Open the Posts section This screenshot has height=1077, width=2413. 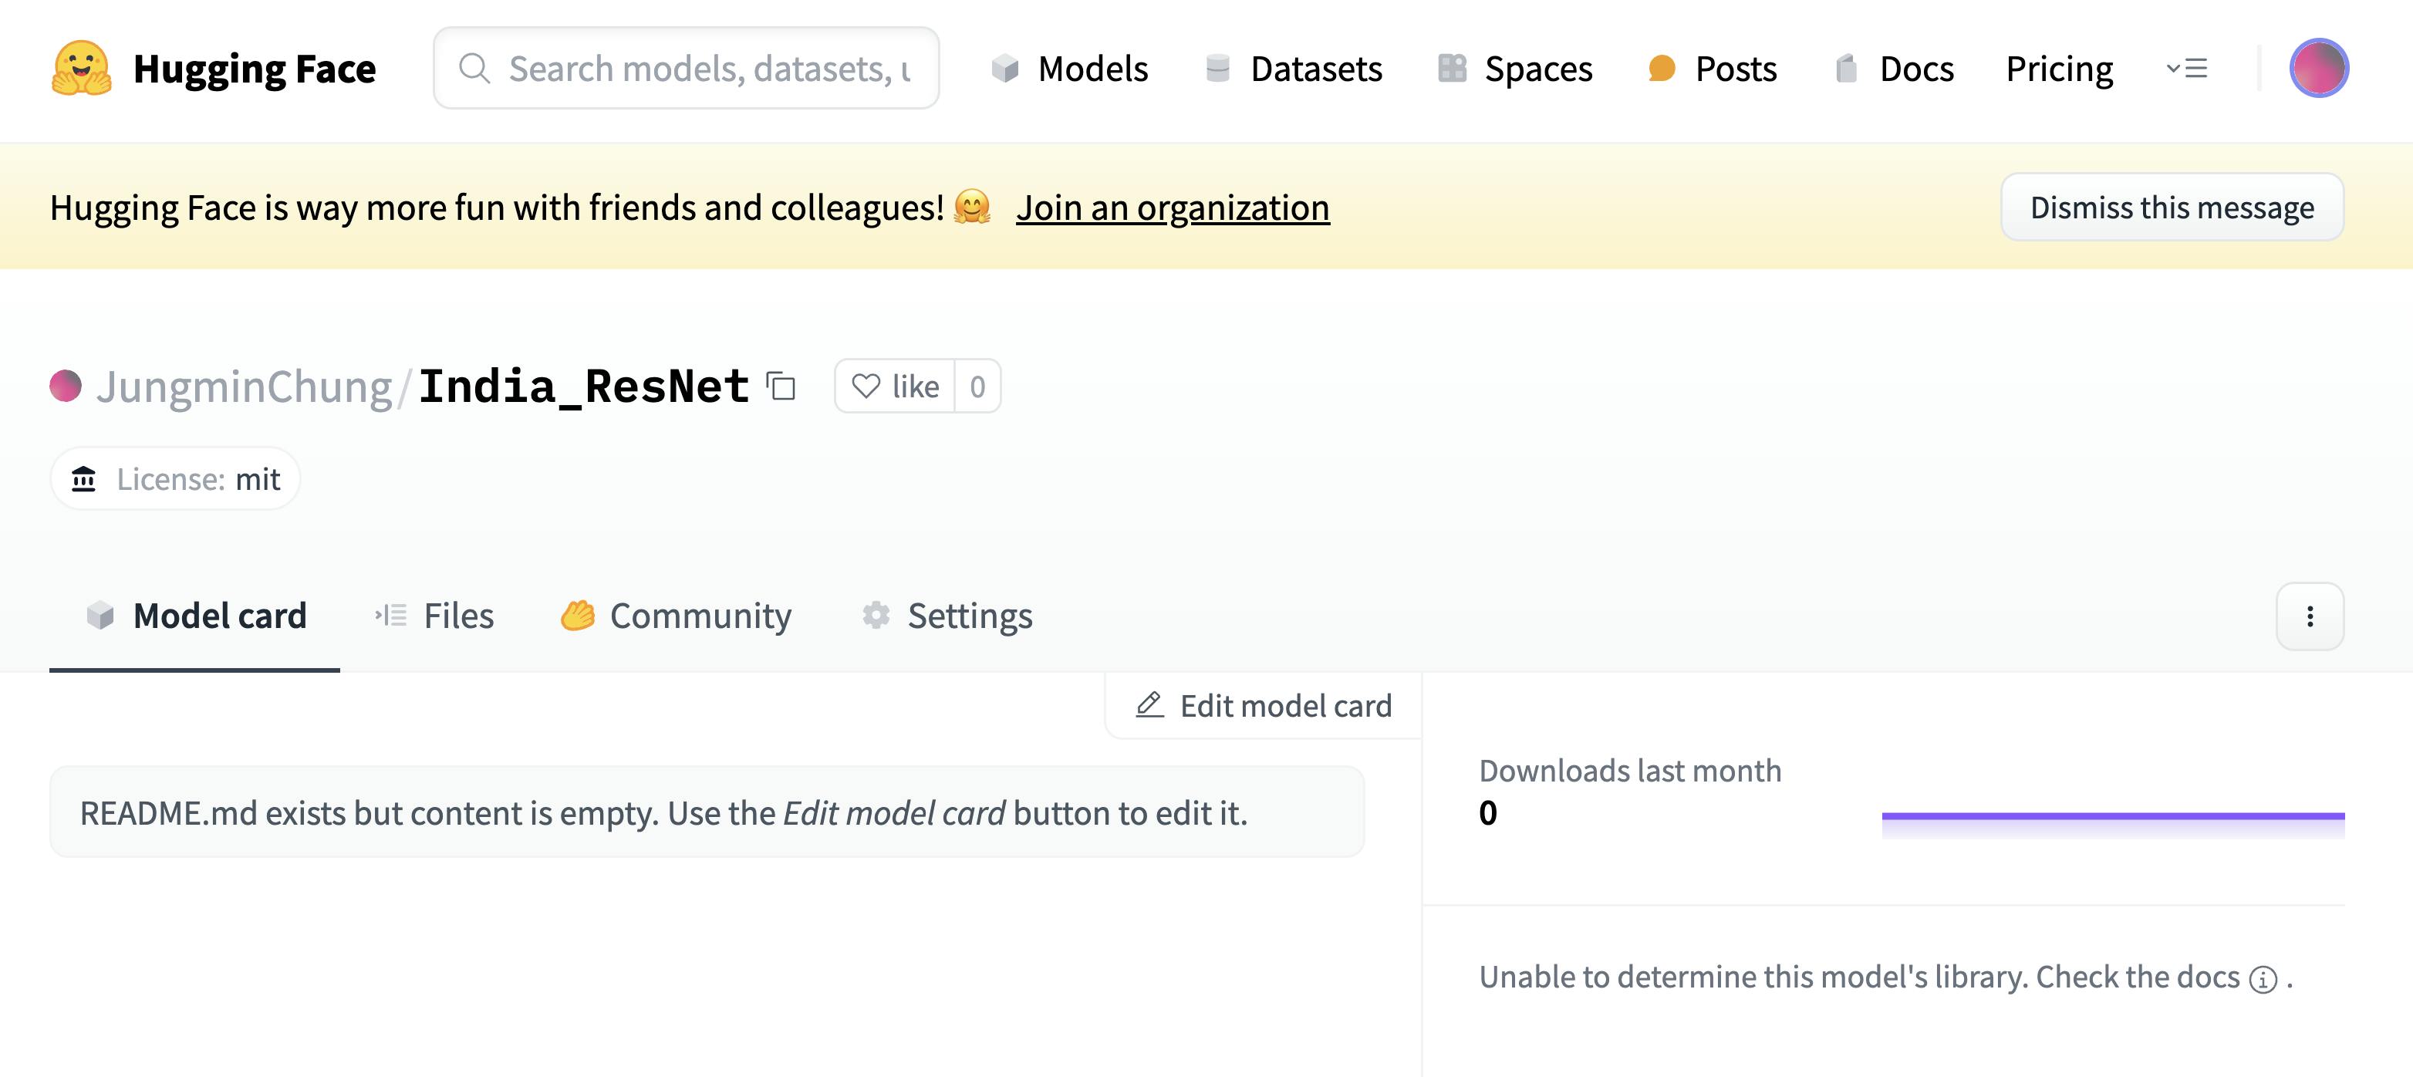(x=1713, y=69)
